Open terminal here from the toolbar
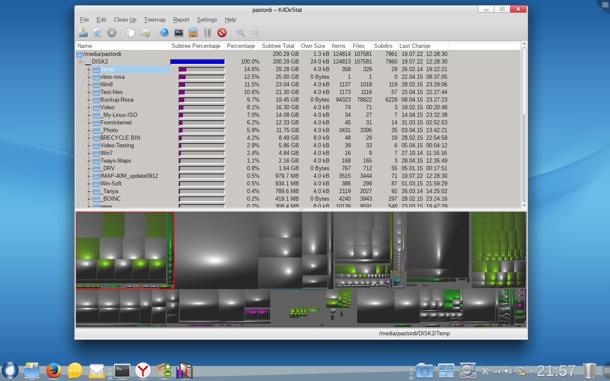Screen dimensions: 610x381 [179, 33]
